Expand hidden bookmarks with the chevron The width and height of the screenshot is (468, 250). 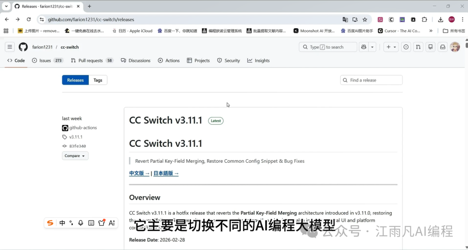[x=431, y=31]
